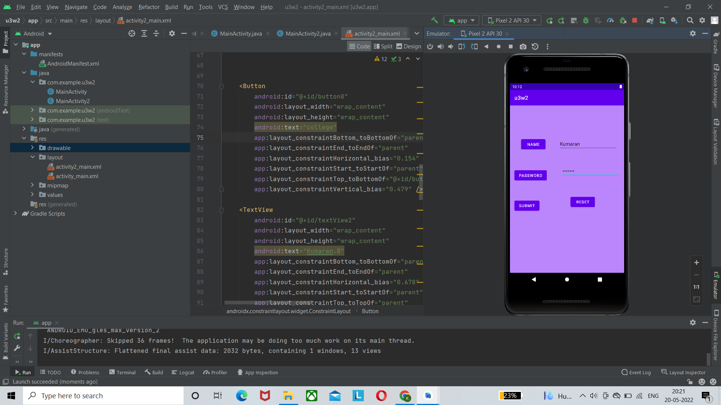Image resolution: width=721 pixels, height=405 pixels.
Task: Raise emulator volume with volume up icon
Action: coord(440,46)
